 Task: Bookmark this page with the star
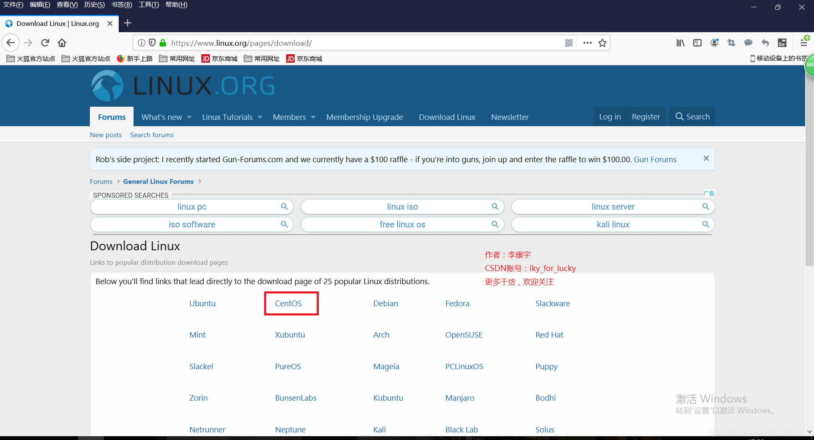pyautogui.click(x=602, y=43)
